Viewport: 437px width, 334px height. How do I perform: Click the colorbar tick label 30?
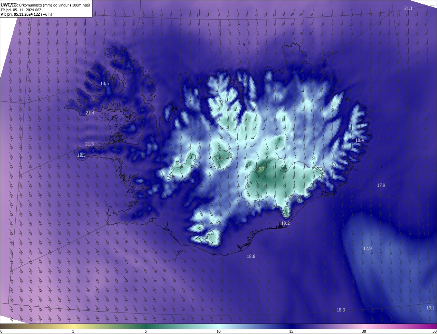pyautogui.click(x=364, y=331)
